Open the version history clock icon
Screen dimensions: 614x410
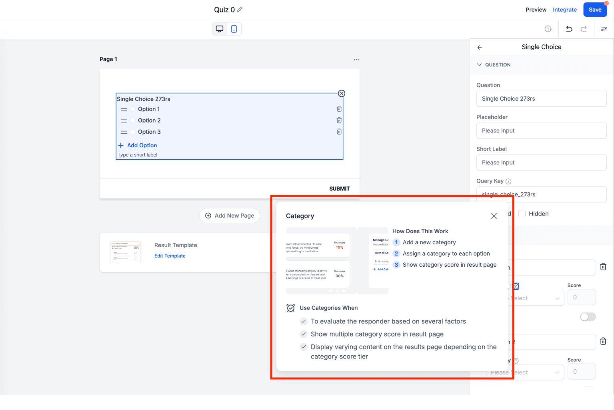548,29
